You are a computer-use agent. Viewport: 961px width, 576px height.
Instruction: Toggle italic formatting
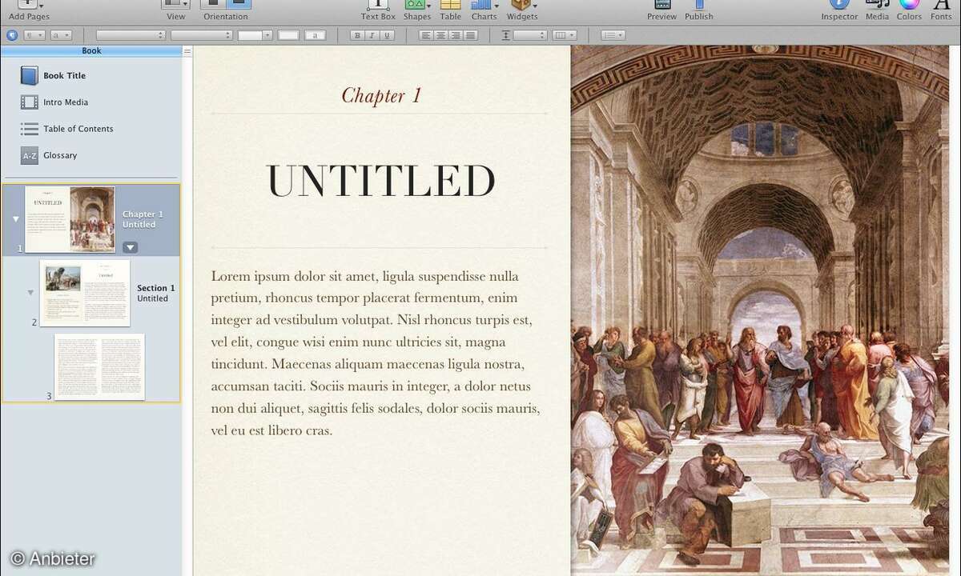click(372, 35)
